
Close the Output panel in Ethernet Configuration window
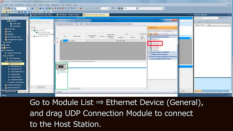176,92
